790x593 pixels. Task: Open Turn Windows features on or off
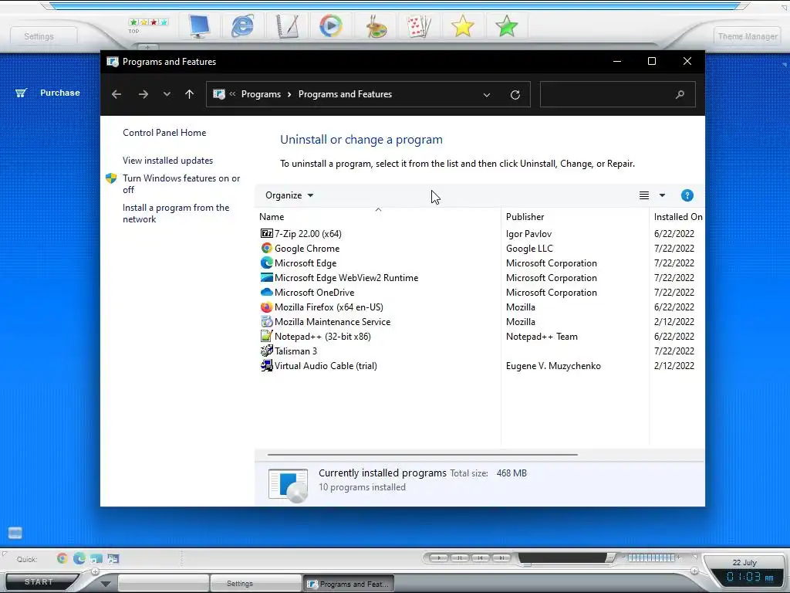click(181, 184)
